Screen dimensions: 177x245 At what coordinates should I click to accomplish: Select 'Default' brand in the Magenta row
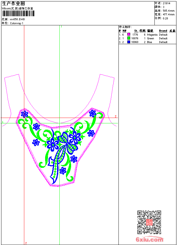(163, 35)
